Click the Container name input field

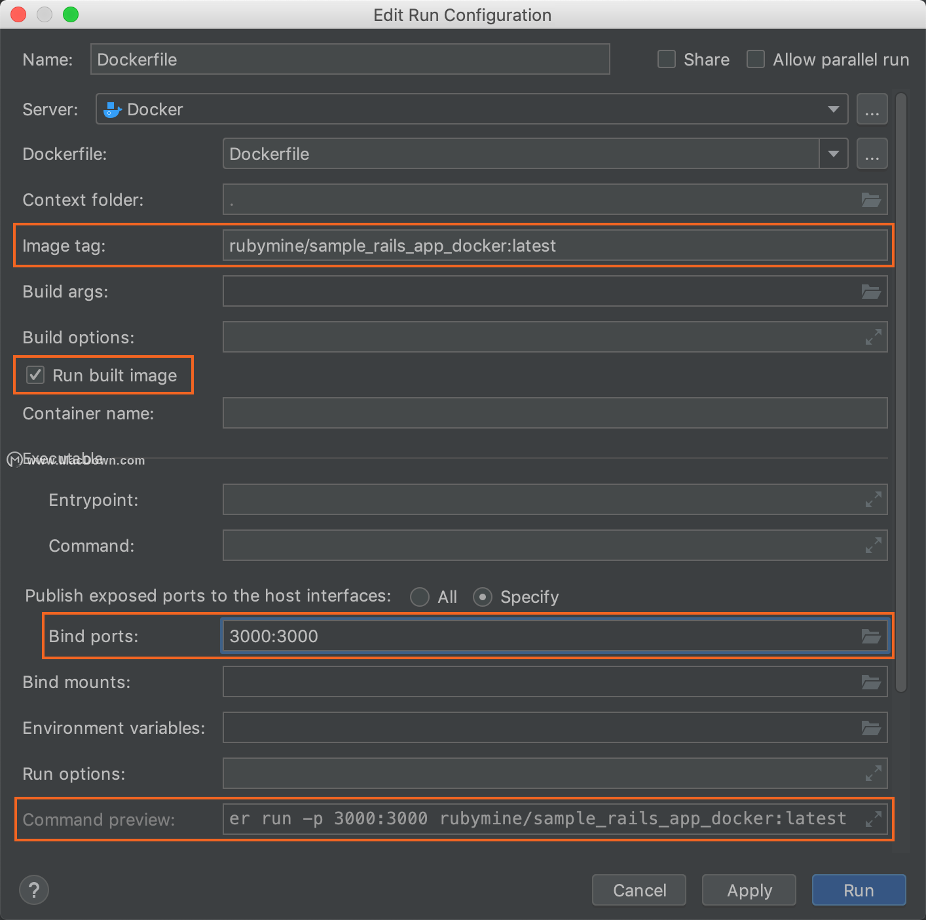point(555,413)
